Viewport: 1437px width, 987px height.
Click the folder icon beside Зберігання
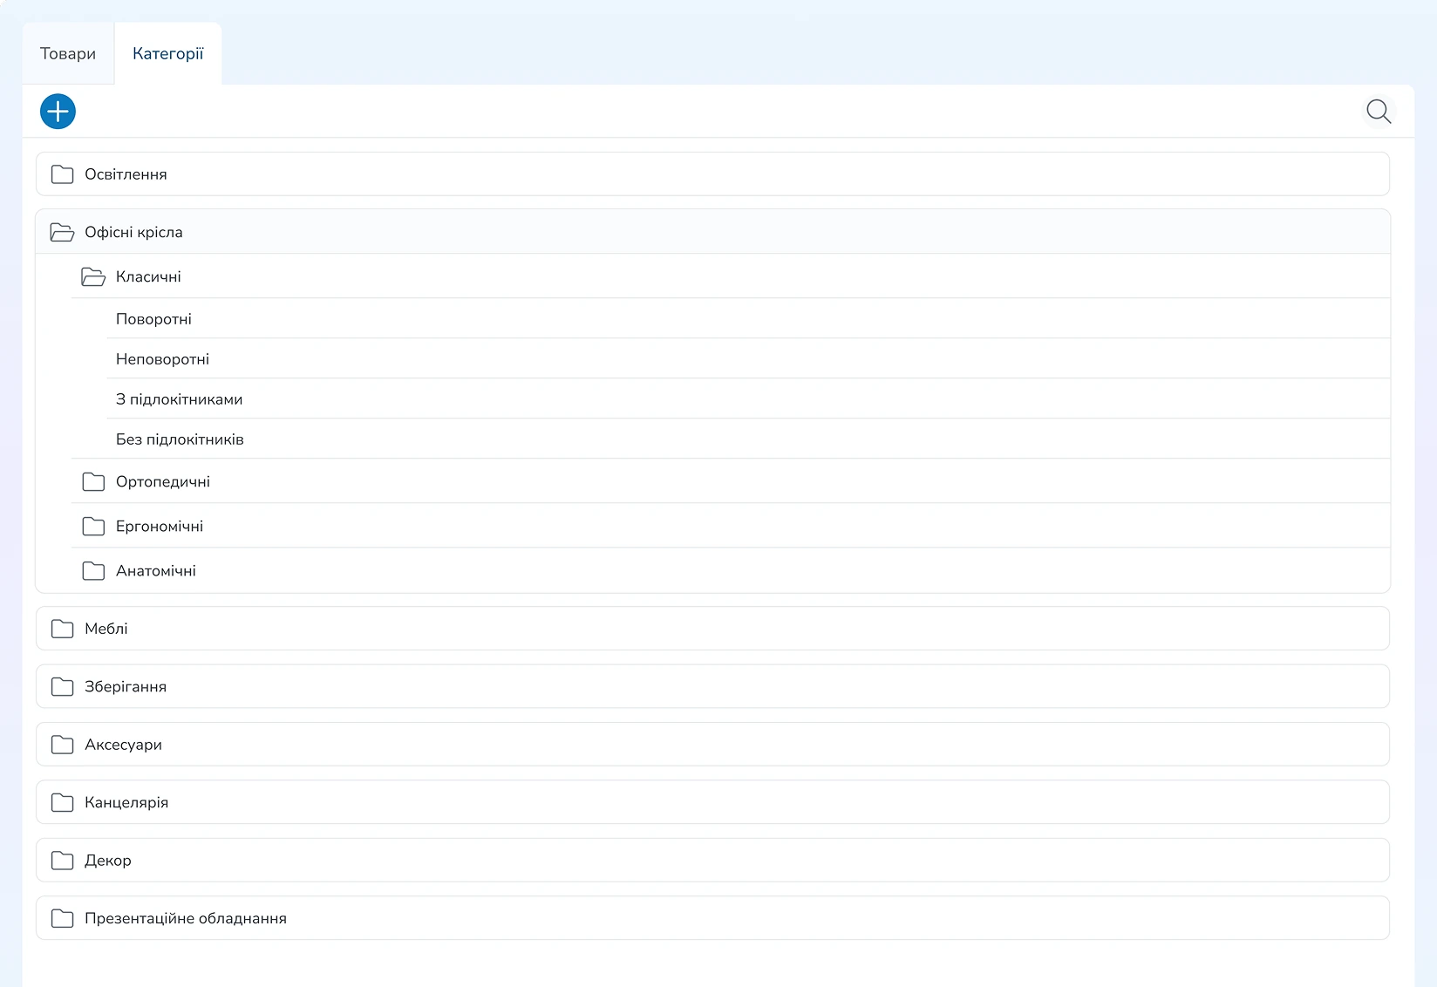[62, 686]
